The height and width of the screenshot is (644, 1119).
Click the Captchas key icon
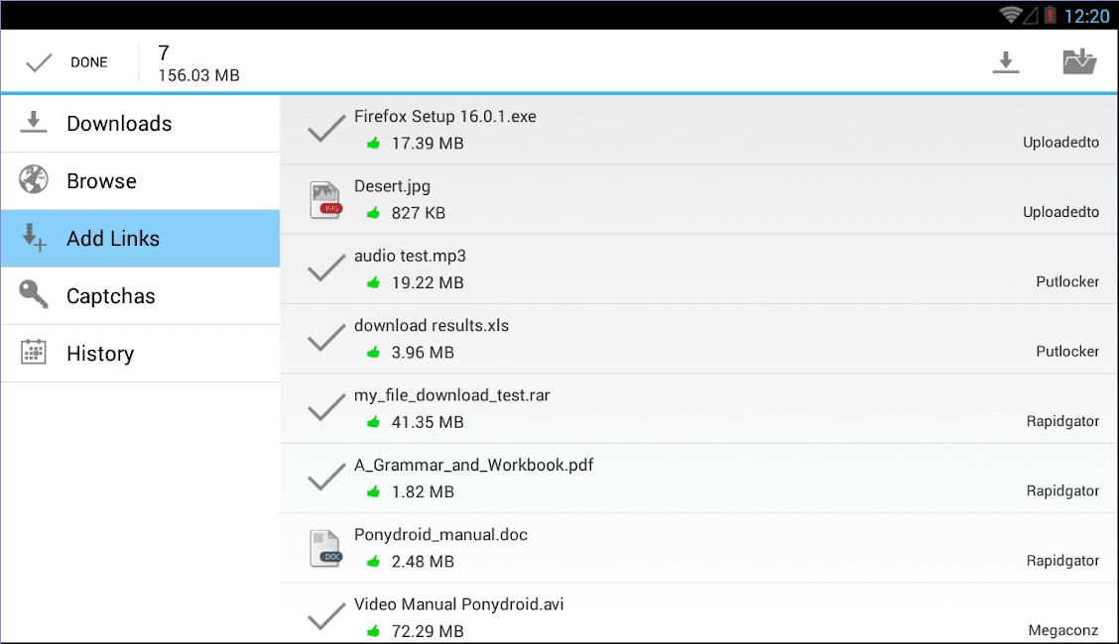(34, 293)
